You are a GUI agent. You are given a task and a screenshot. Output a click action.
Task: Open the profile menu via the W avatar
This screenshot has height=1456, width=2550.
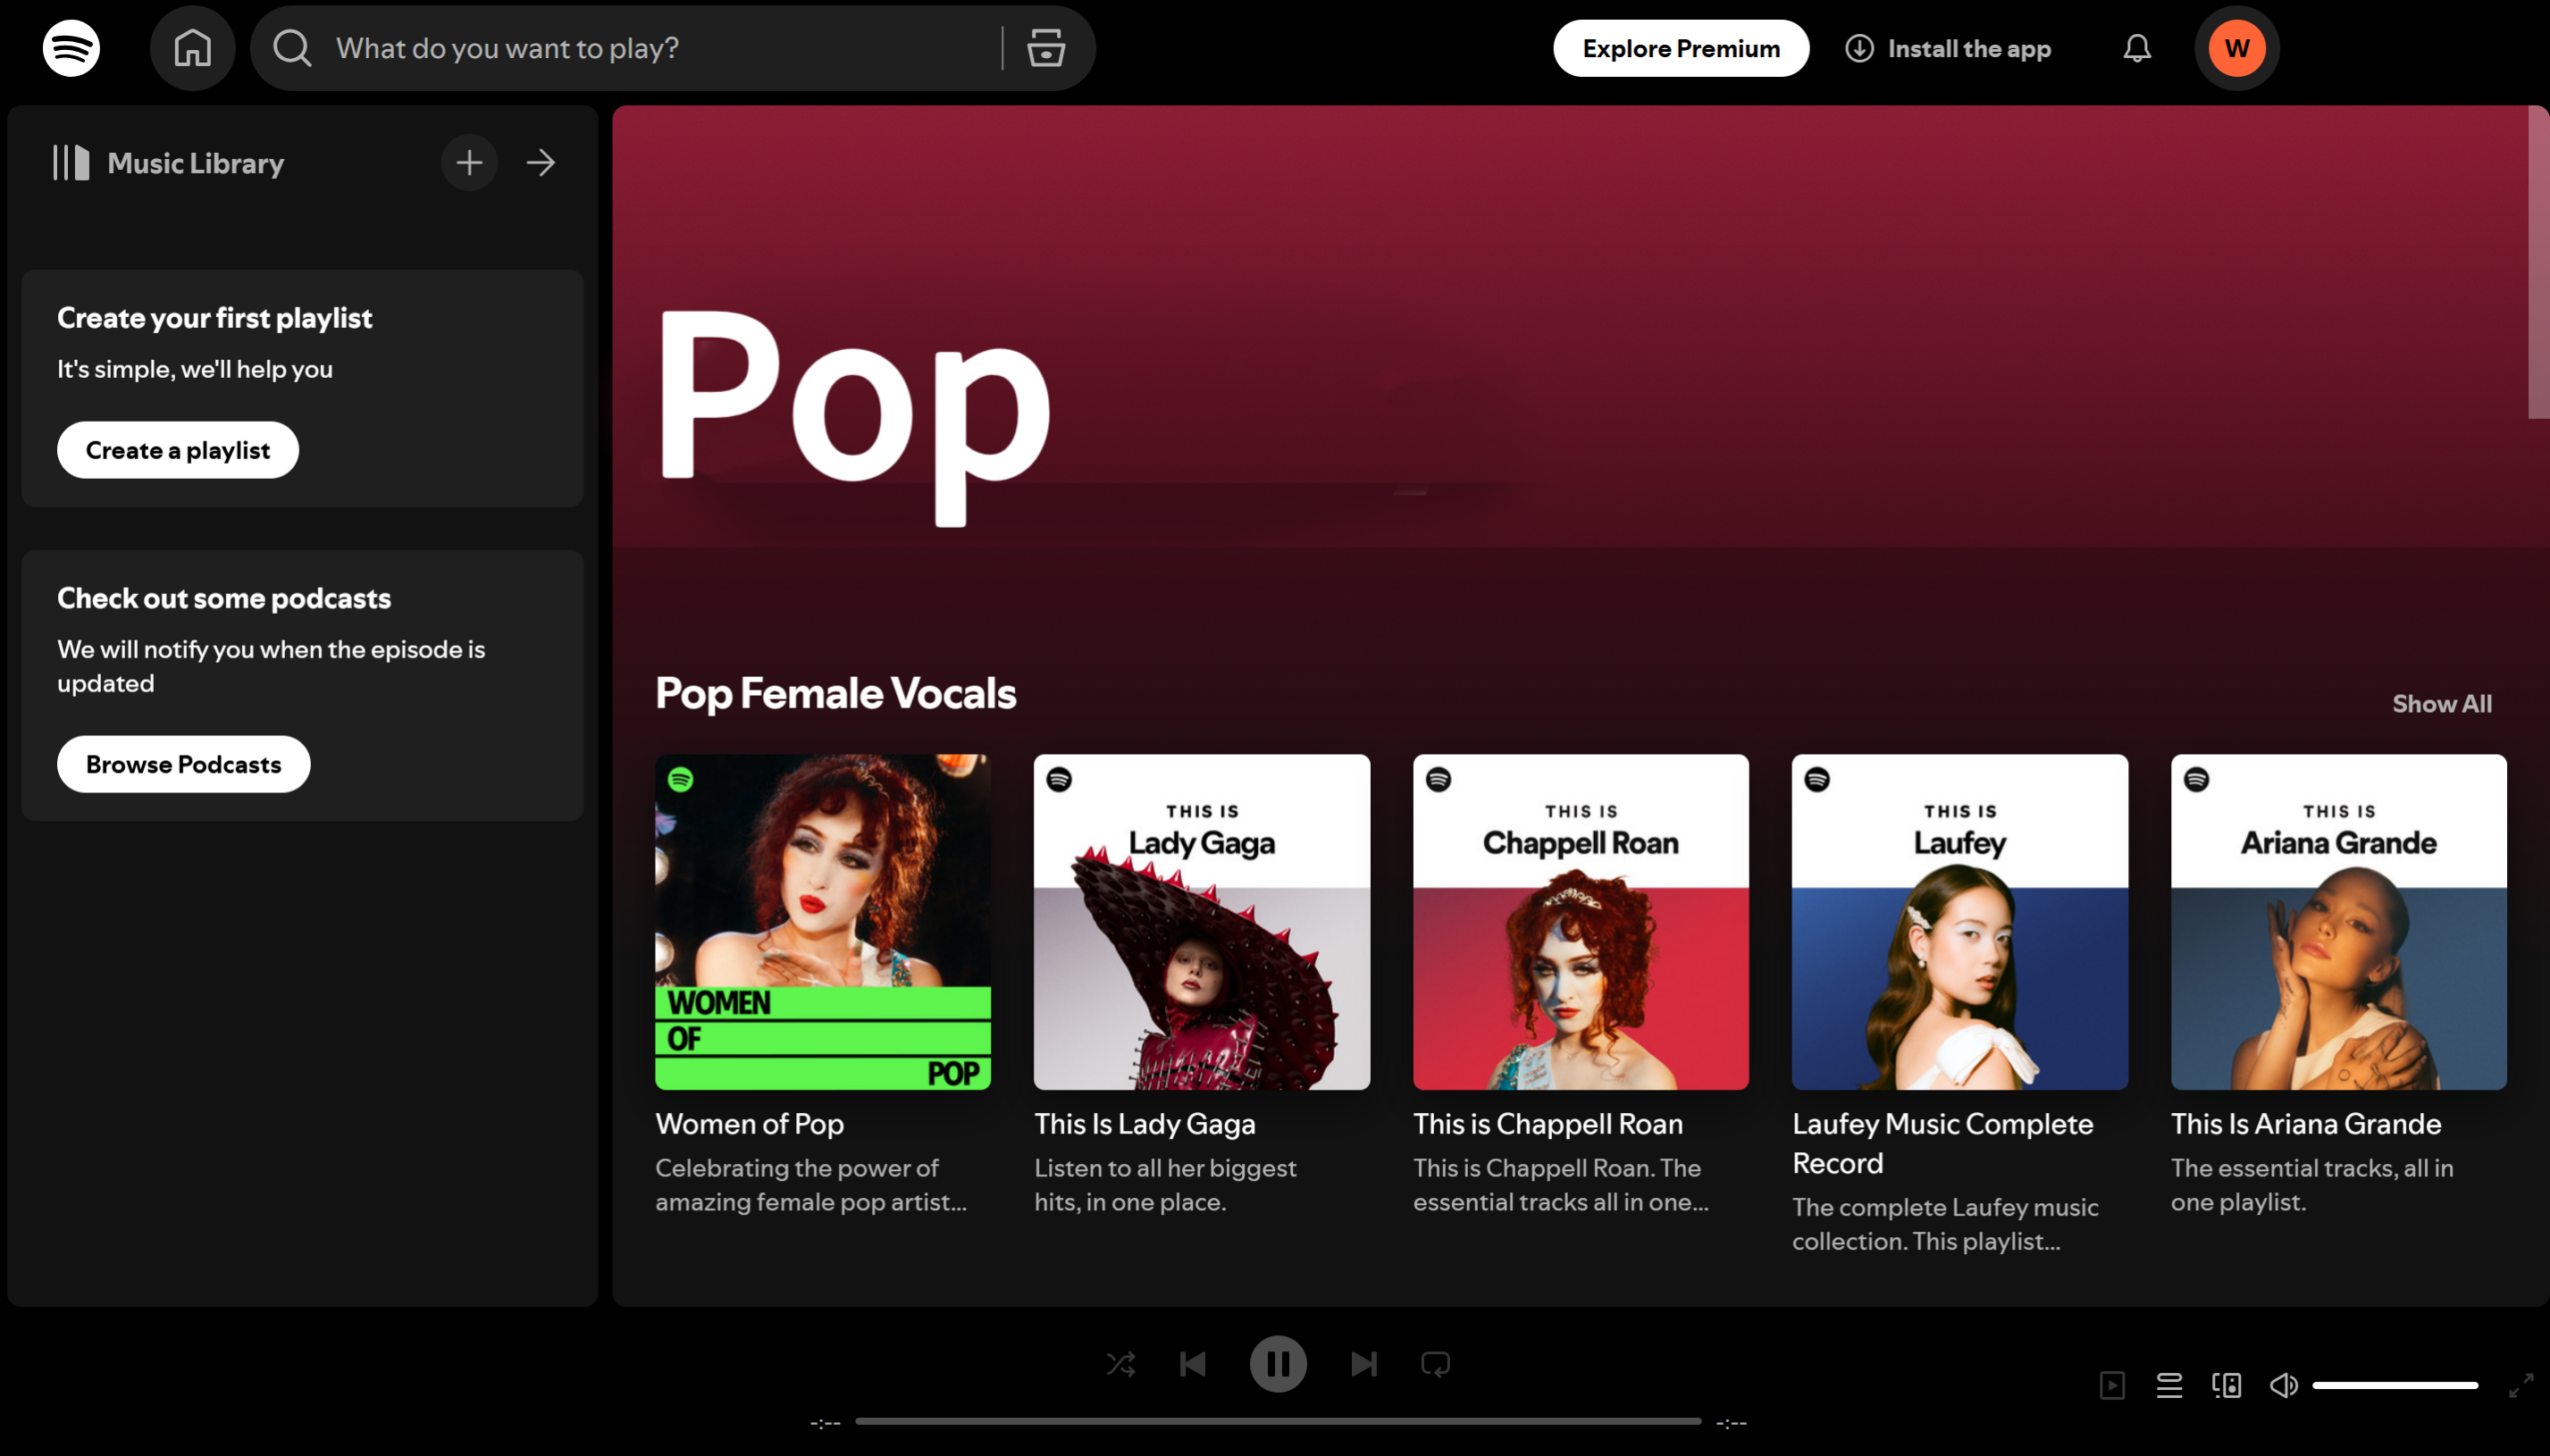(x=2237, y=47)
